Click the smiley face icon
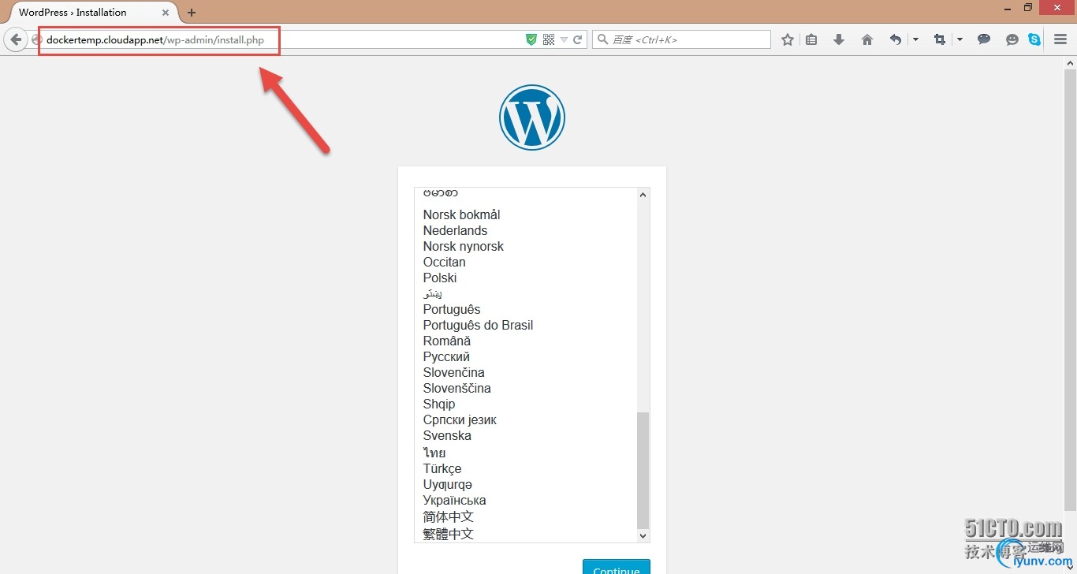This screenshot has width=1077, height=574. click(x=1012, y=39)
